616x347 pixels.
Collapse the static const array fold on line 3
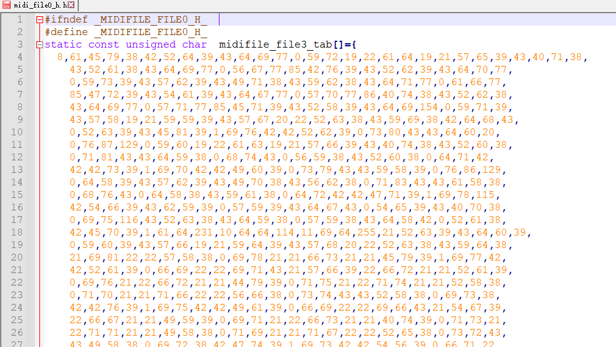(x=40, y=44)
